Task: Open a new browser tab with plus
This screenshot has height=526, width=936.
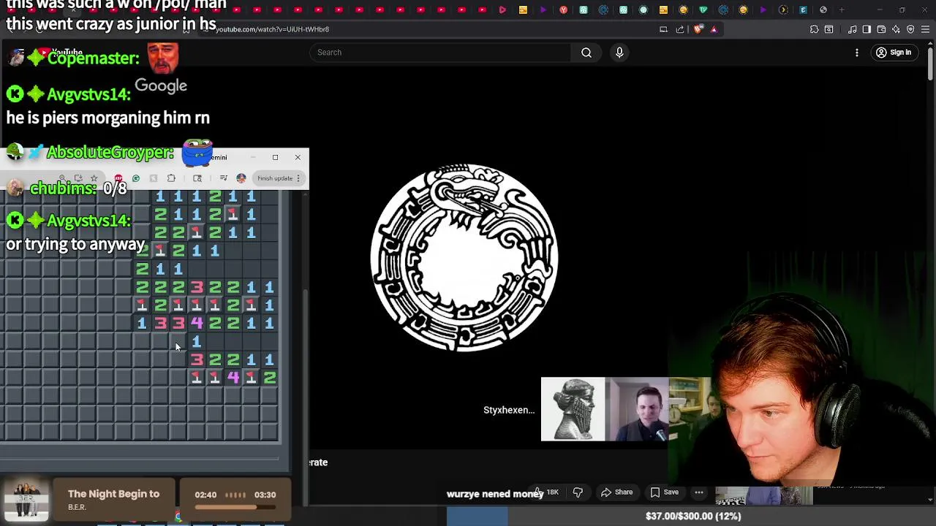Action: [x=842, y=9]
